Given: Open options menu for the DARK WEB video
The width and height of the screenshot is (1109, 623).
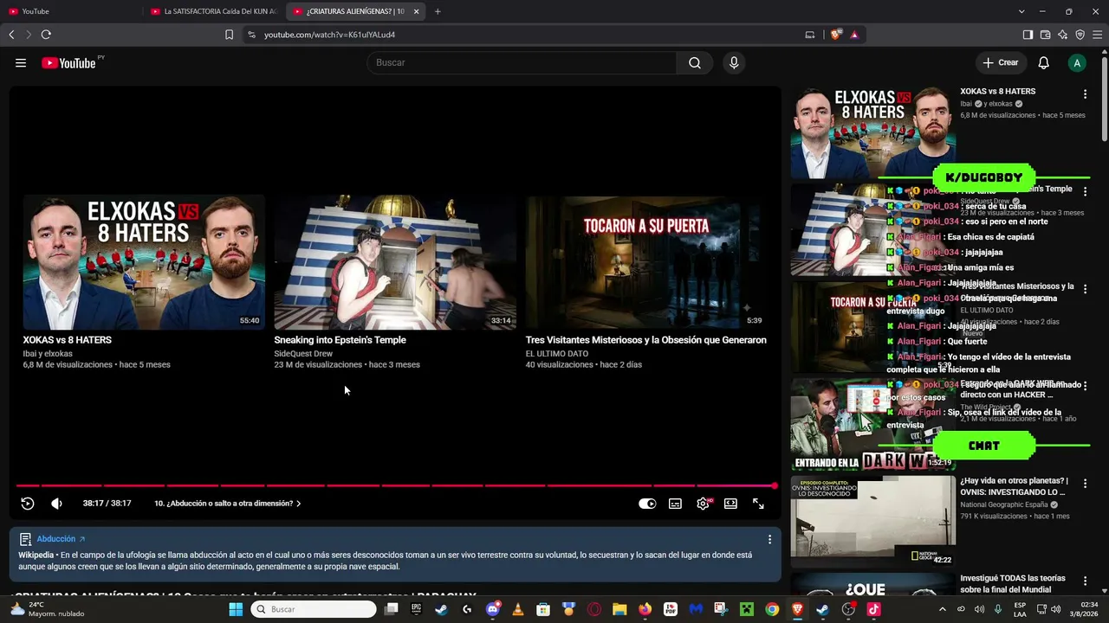Looking at the screenshot, I should tap(1085, 386).
